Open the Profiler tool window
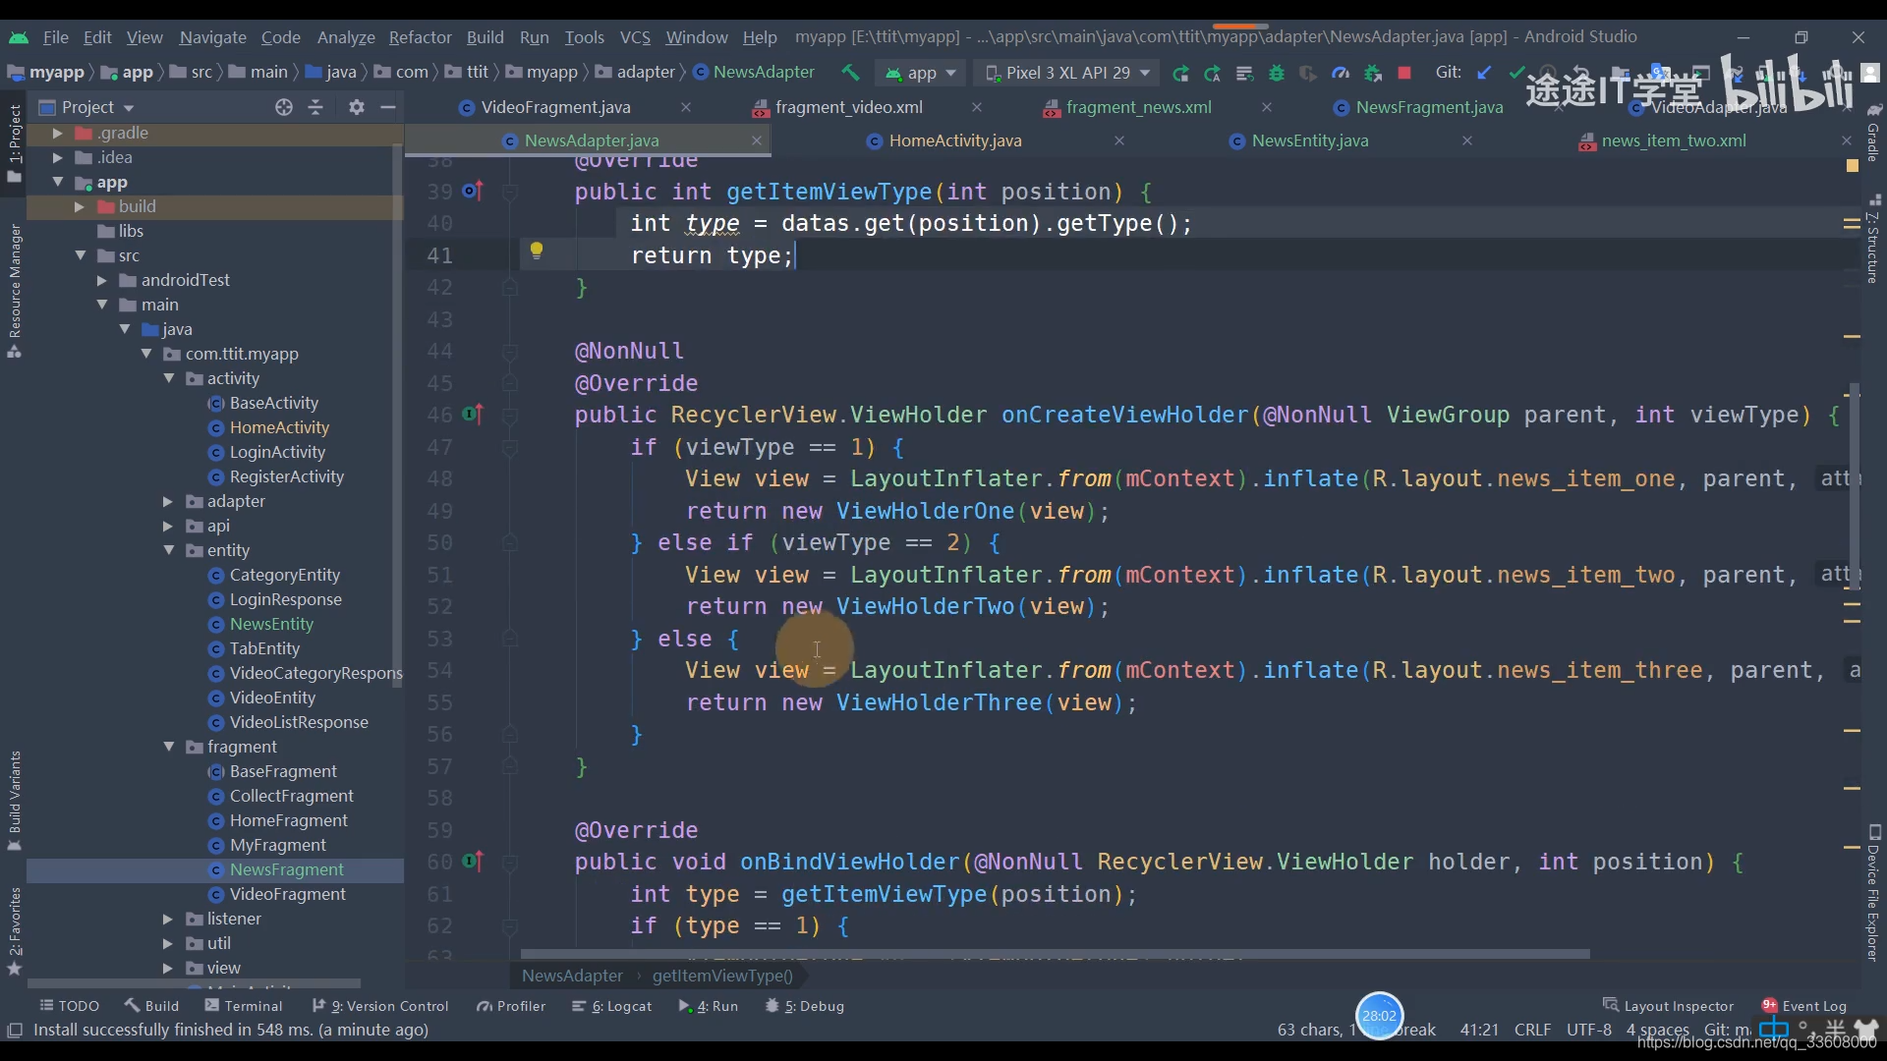This screenshot has width=1887, height=1061. pos(511,1006)
